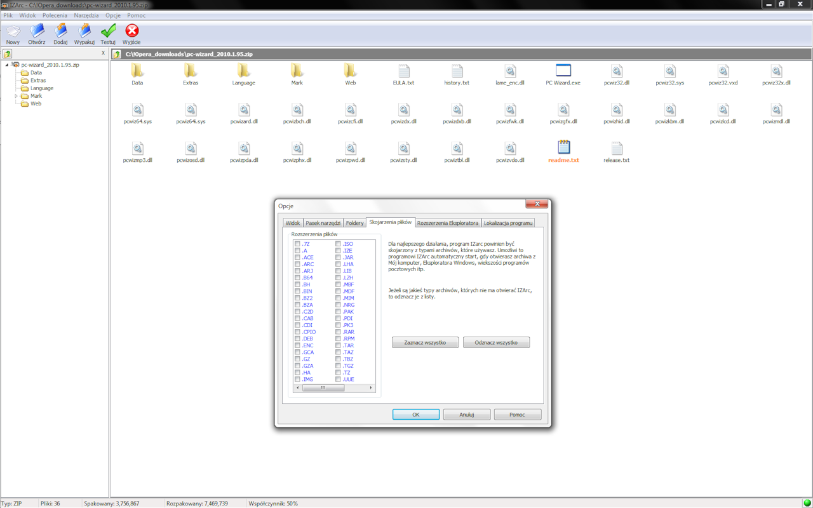This screenshot has width=813, height=508.
Task: Click the Wypakuj (extract) toolbar icon
Action: pos(84,30)
